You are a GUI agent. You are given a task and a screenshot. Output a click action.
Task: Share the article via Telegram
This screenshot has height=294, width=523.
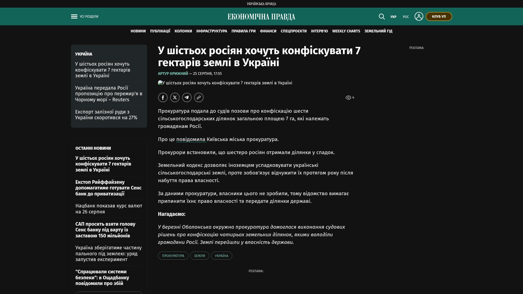point(187,97)
